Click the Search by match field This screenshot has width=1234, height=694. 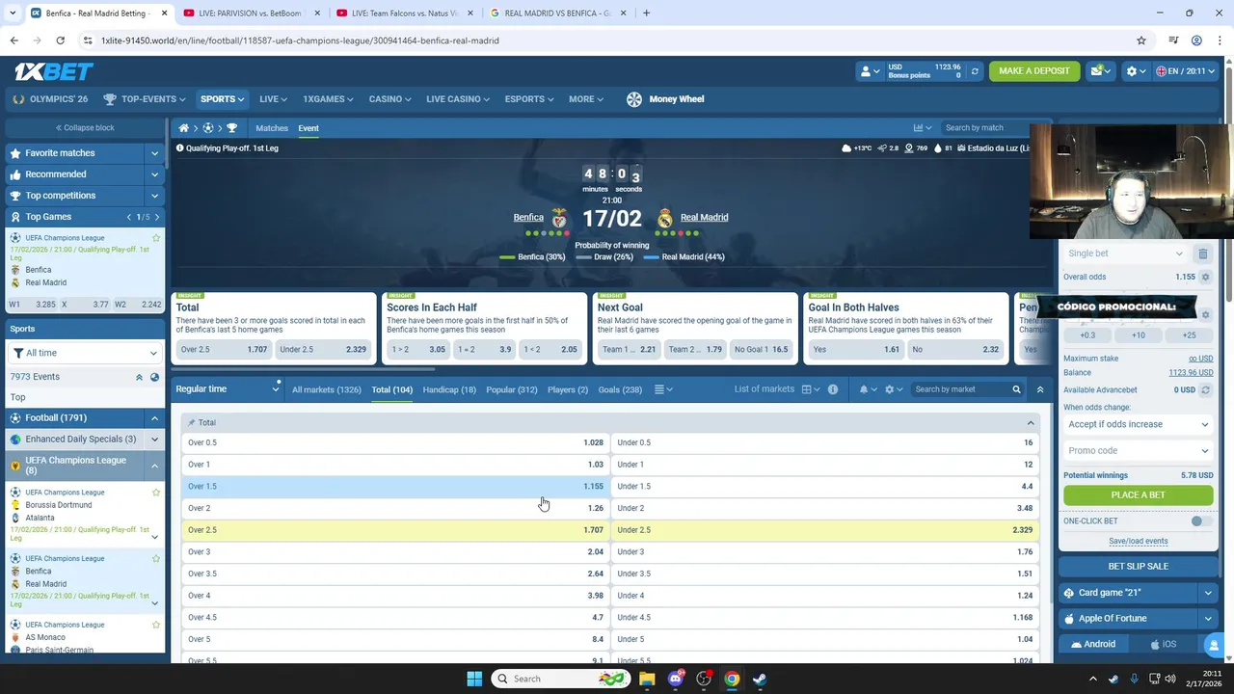983,127
